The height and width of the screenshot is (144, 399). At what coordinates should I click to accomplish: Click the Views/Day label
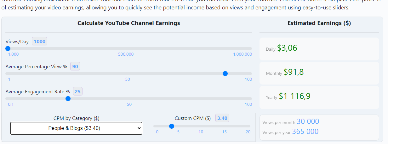17,42
